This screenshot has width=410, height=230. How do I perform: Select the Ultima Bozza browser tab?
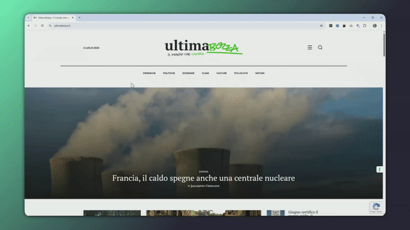[54, 17]
